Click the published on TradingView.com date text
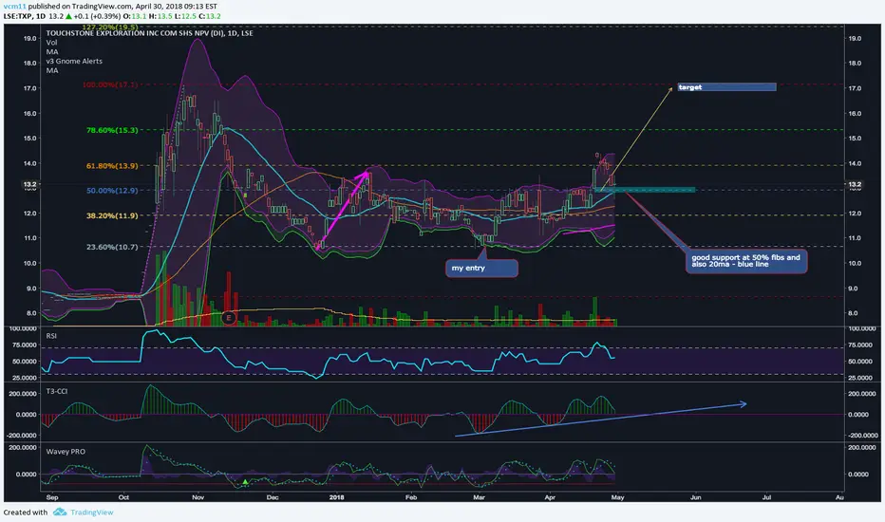The height and width of the screenshot is (522, 885). tap(122, 7)
